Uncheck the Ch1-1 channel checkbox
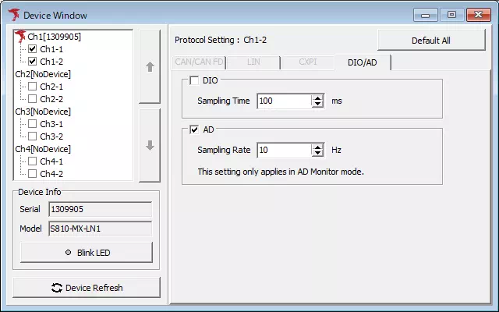The image size is (499, 312). click(x=33, y=49)
